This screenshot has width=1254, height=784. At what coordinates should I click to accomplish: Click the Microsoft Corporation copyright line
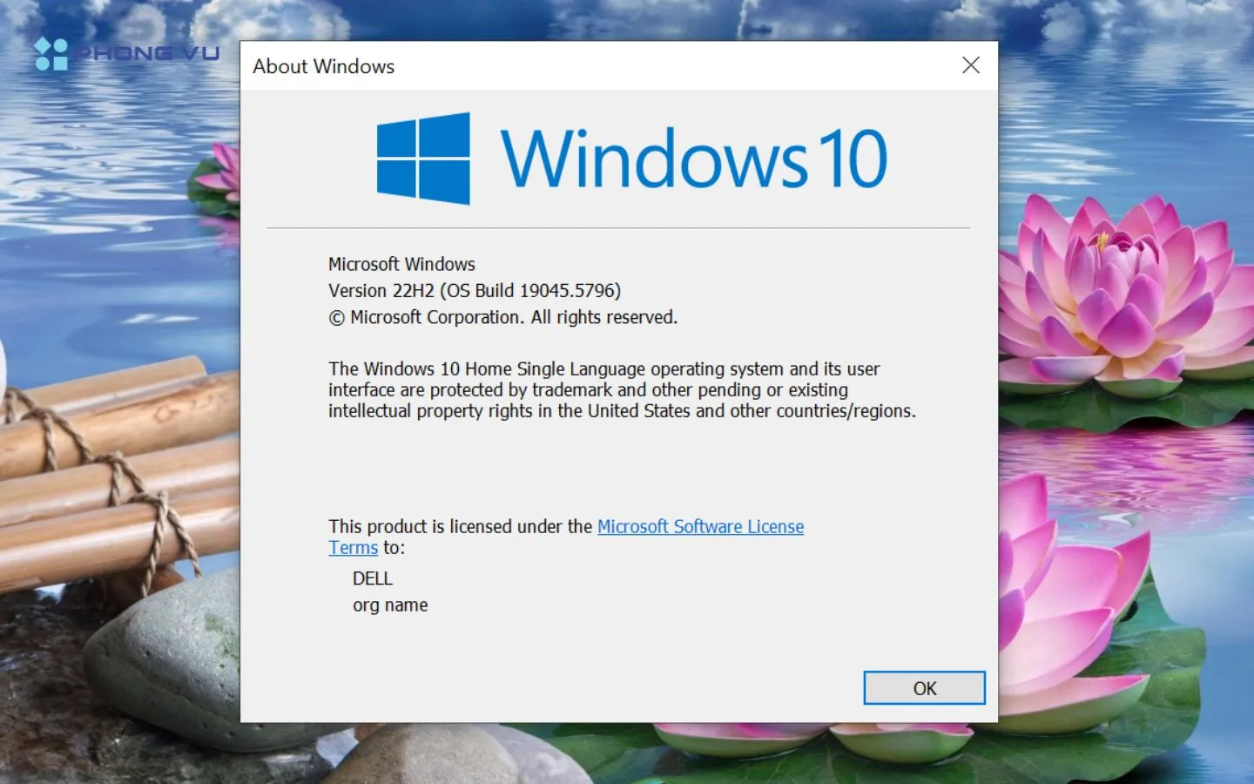(x=502, y=318)
